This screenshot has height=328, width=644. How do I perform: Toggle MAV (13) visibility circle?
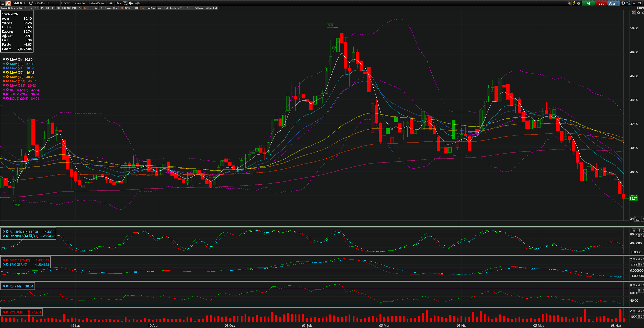point(7,64)
